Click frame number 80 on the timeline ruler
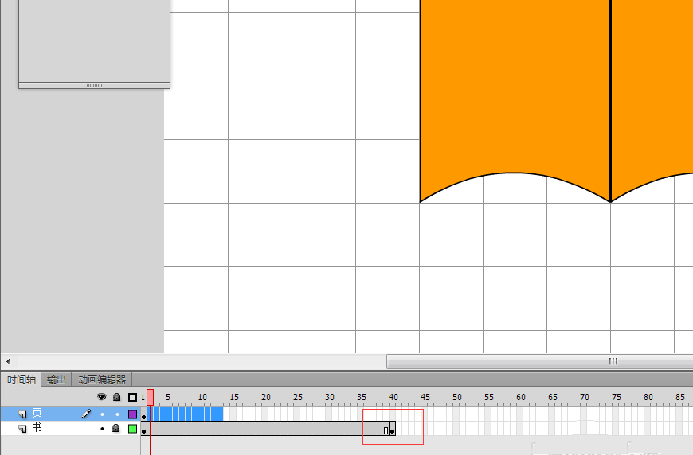The height and width of the screenshot is (455, 693). pyautogui.click(x=648, y=397)
